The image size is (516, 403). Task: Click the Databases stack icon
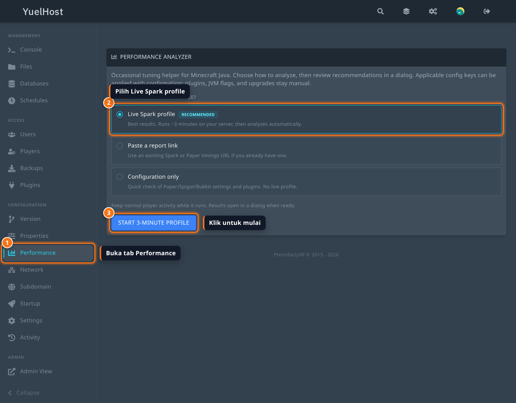[12, 84]
